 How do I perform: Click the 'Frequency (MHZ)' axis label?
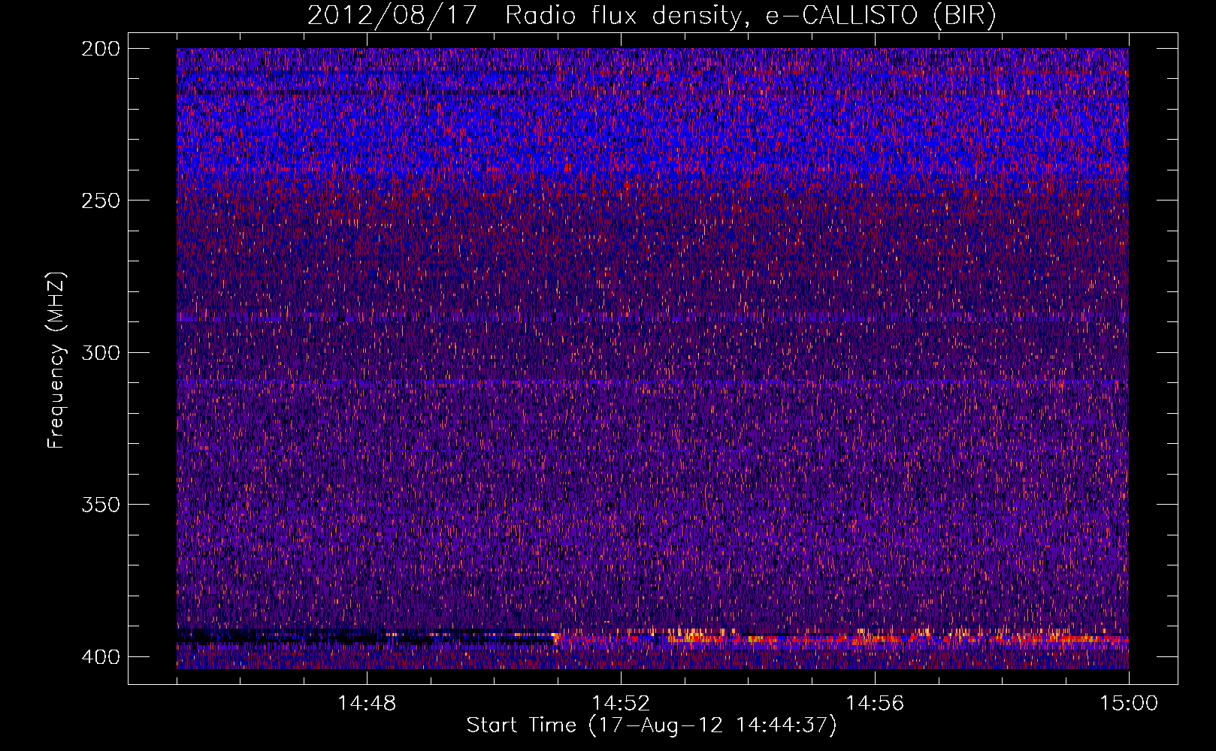[56, 360]
